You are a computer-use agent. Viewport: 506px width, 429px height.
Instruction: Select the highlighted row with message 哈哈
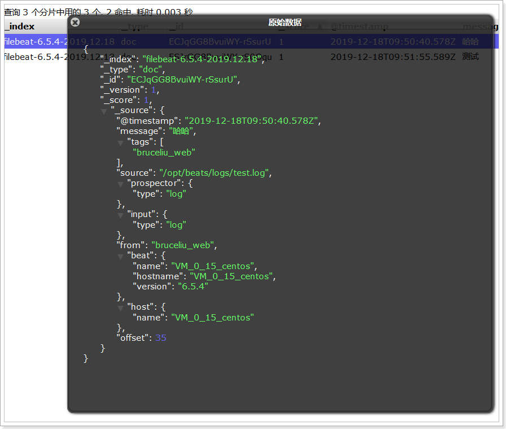point(251,42)
